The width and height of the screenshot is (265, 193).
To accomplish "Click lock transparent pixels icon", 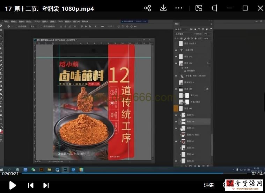I will click(181, 39).
